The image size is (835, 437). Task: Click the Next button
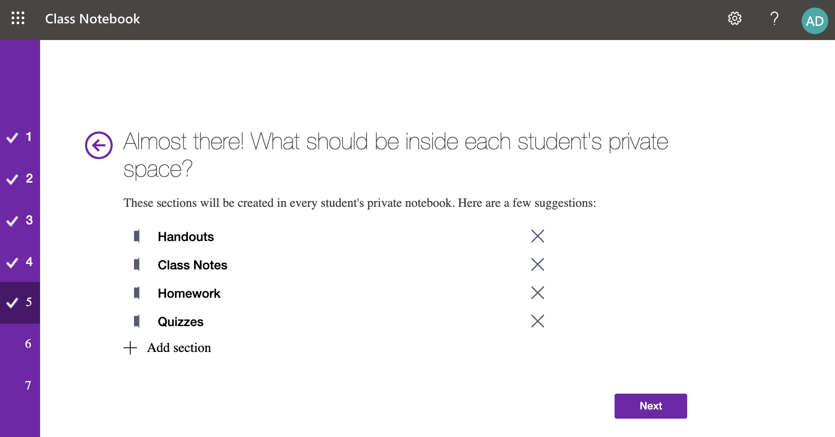click(x=650, y=406)
